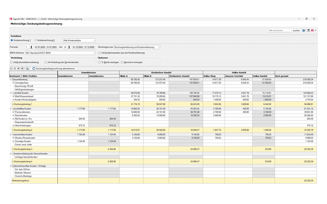327x204 pixels.
Task: Click the first collapse-all minus icon
Action: tap(11, 69)
